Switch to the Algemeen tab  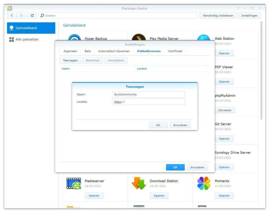pyautogui.click(x=70, y=51)
